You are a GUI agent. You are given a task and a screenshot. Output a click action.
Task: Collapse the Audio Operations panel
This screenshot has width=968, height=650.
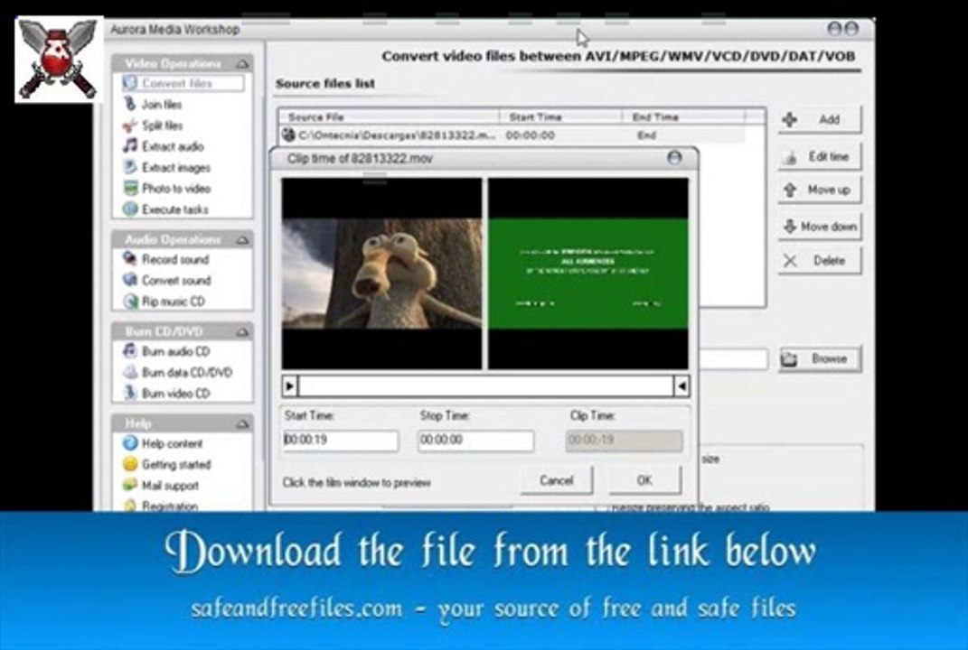tap(242, 239)
